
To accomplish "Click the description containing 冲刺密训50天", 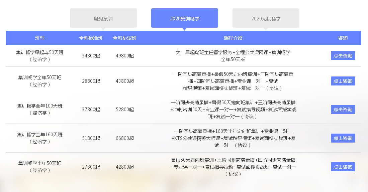I will click(x=233, y=109).
